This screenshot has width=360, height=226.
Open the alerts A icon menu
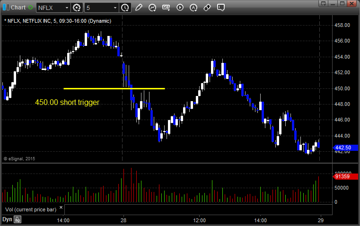pos(193,8)
